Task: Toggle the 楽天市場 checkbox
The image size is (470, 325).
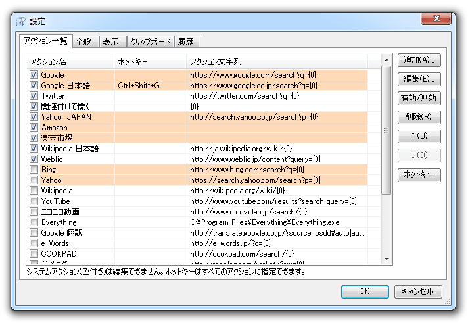Action: point(34,137)
